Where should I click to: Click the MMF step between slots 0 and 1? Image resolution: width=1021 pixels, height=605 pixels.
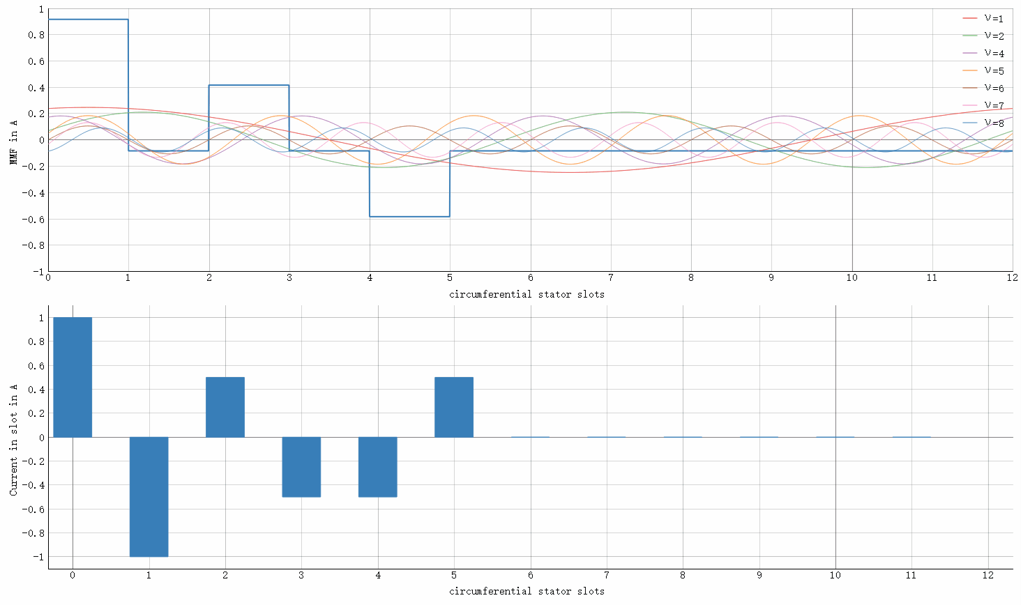(88, 20)
